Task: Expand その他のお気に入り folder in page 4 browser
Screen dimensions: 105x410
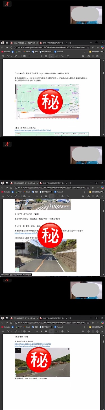Action: click(x=97, y=52)
